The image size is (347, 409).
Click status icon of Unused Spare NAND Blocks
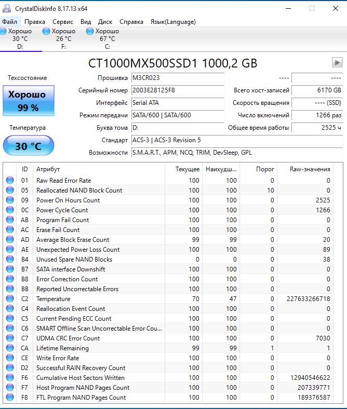pos(10,259)
